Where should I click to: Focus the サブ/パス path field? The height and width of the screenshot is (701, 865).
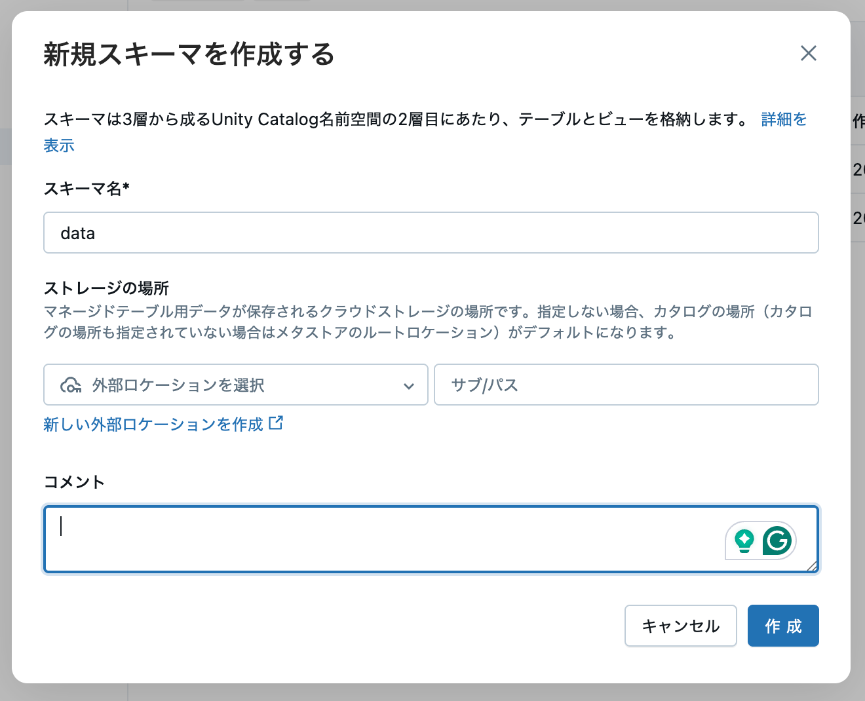626,385
